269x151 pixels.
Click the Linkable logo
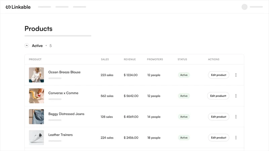[x=18, y=7]
